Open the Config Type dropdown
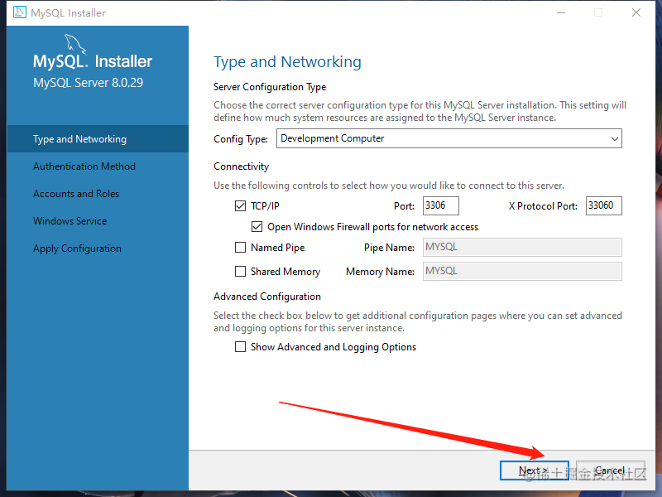This screenshot has height=497, width=662. click(x=449, y=138)
